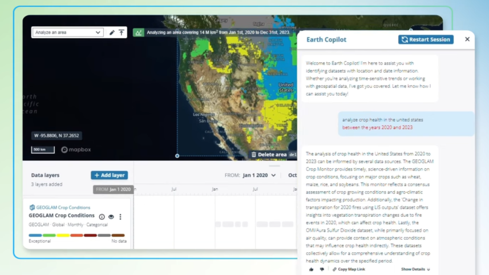The width and height of the screenshot is (489, 275).
Task: Click the upload area file icon
Action: pos(122,33)
